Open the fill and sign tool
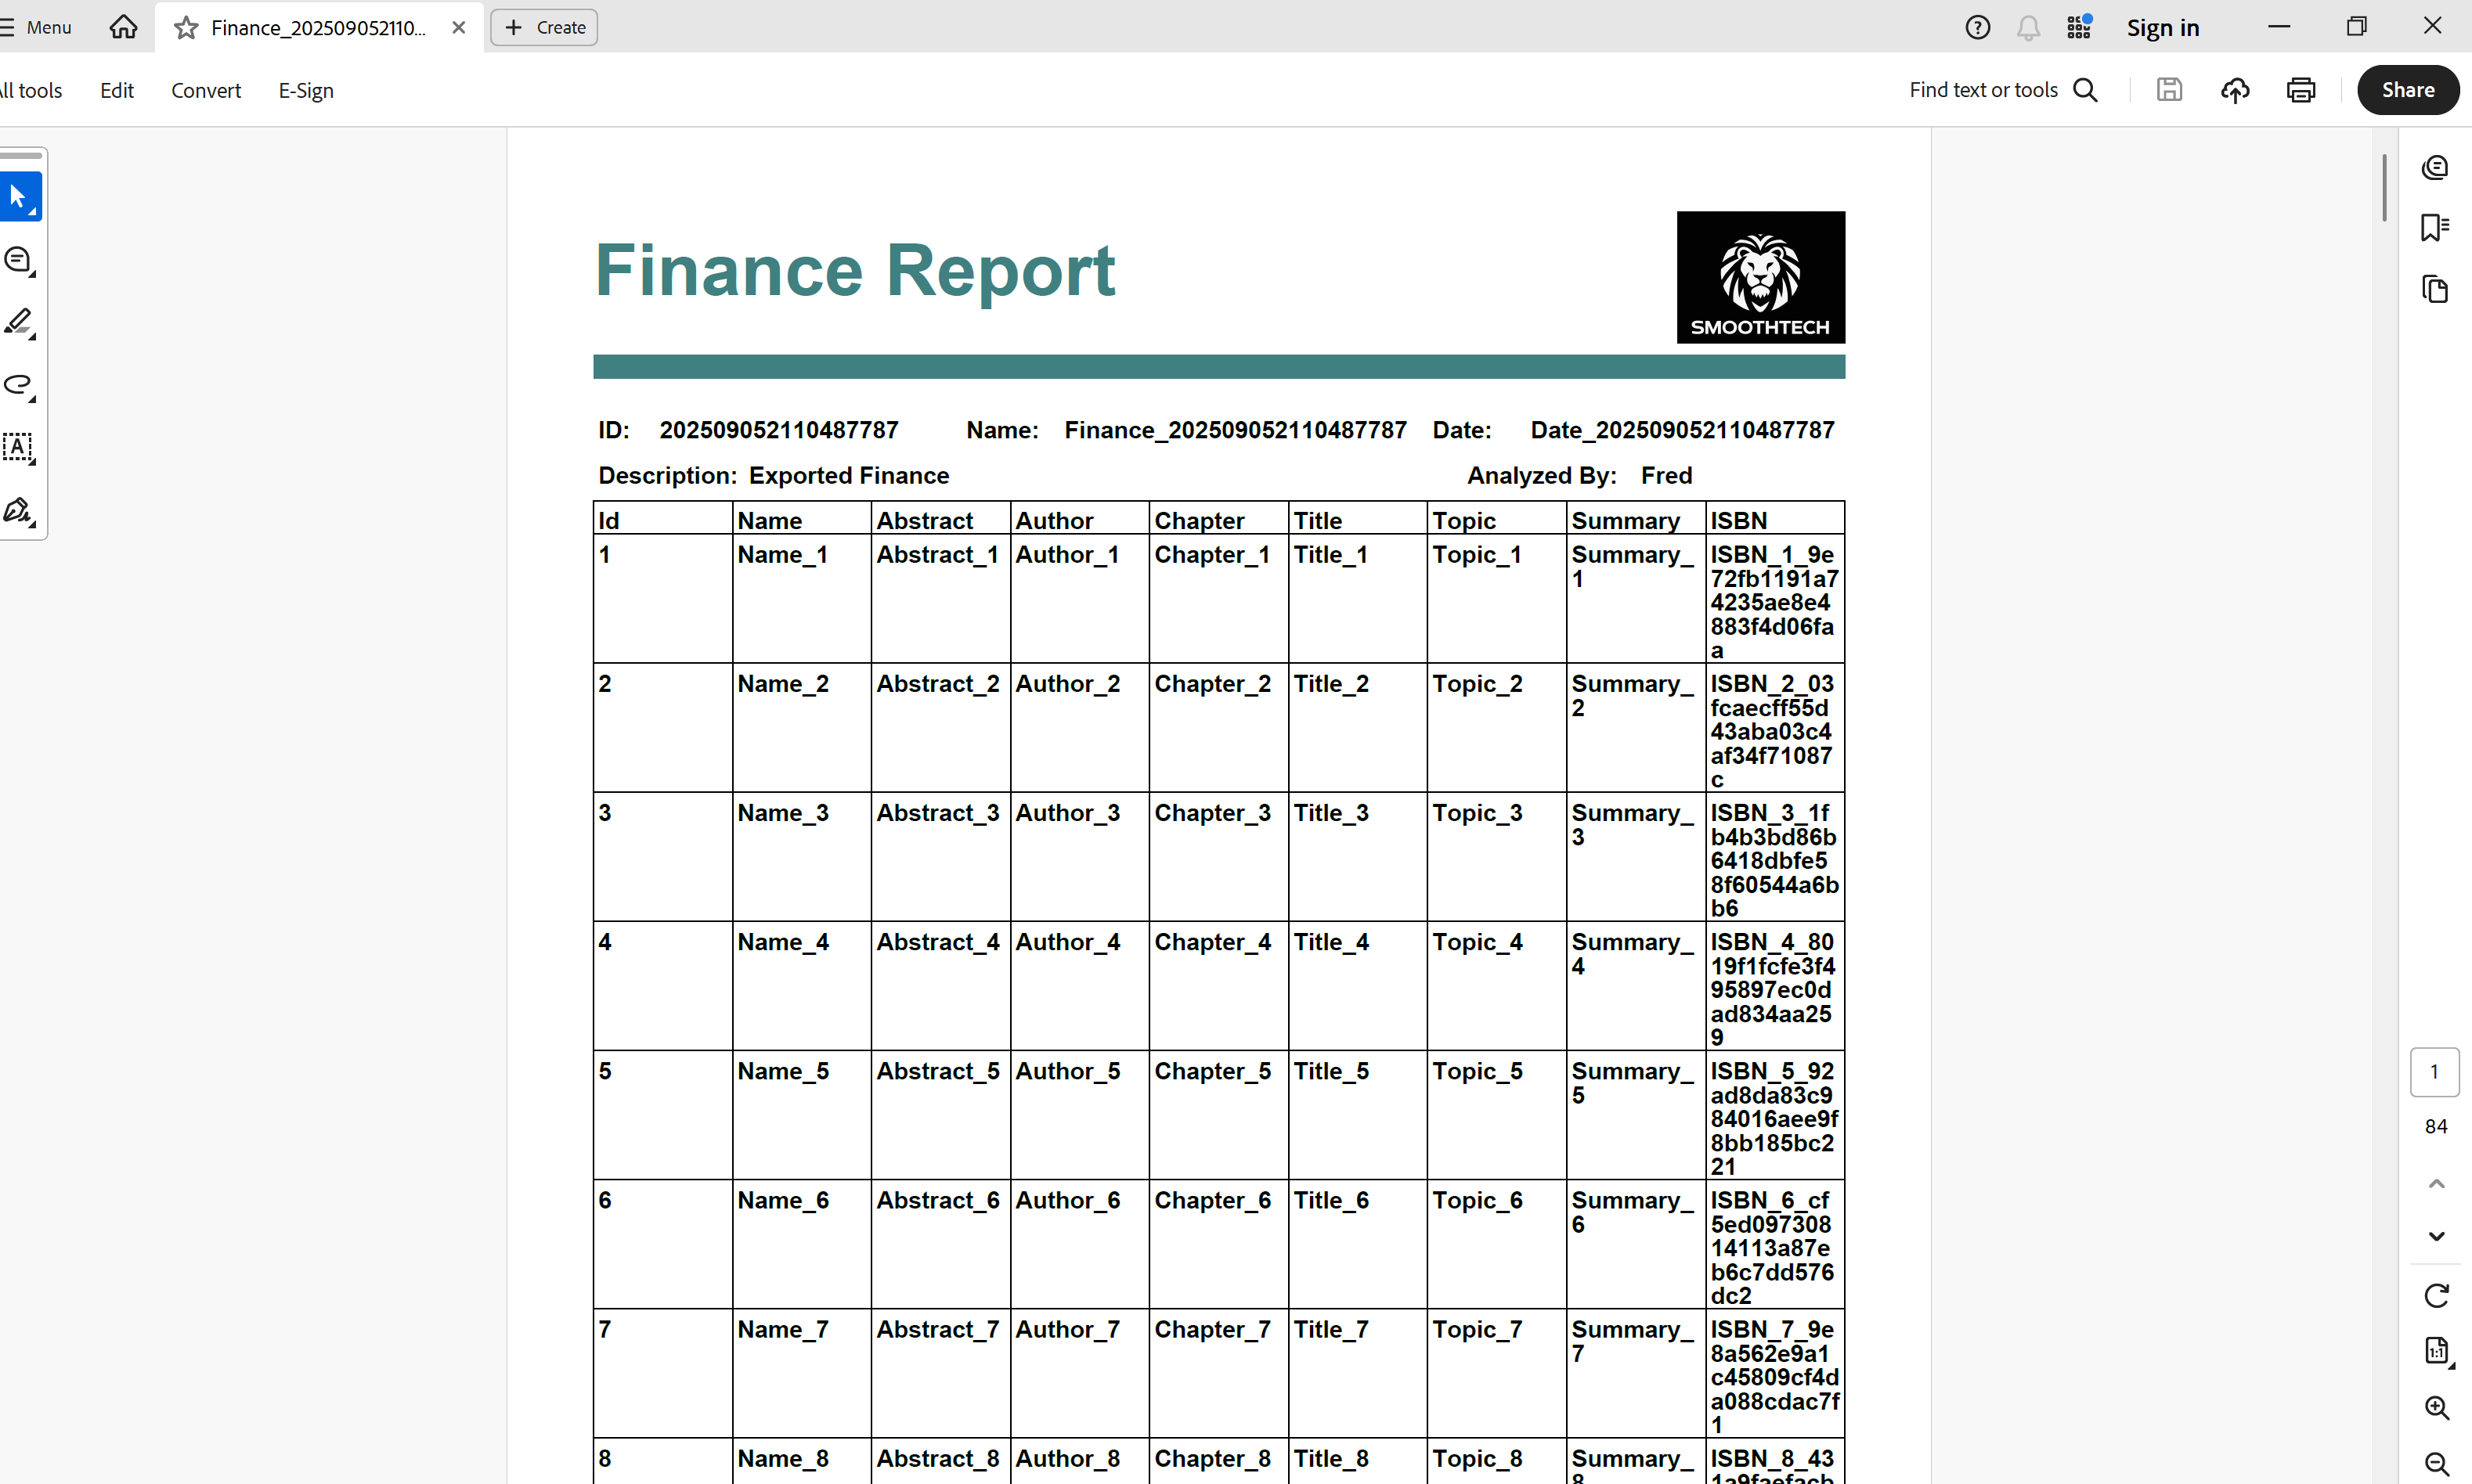This screenshot has height=1484, width=2472. coord(18,510)
